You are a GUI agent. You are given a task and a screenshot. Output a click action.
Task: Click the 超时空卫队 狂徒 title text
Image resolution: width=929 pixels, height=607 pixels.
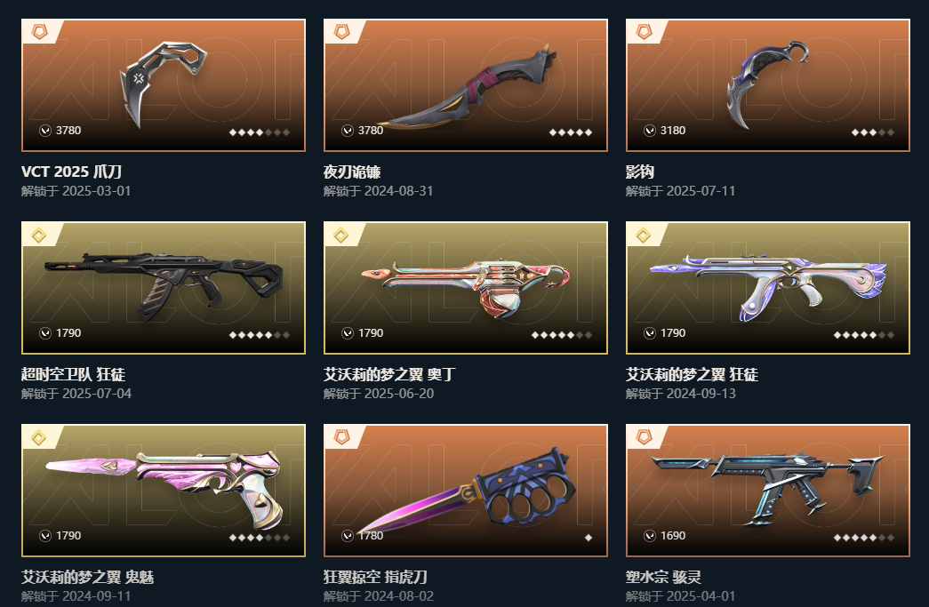click(x=74, y=374)
